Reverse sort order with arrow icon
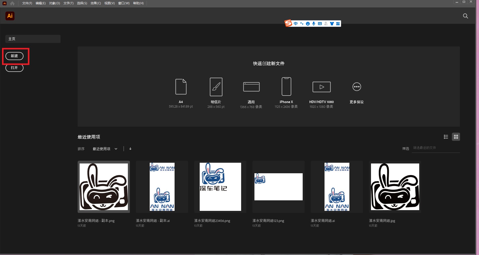This screenshot has width=479, height=255. coord(130,149)
